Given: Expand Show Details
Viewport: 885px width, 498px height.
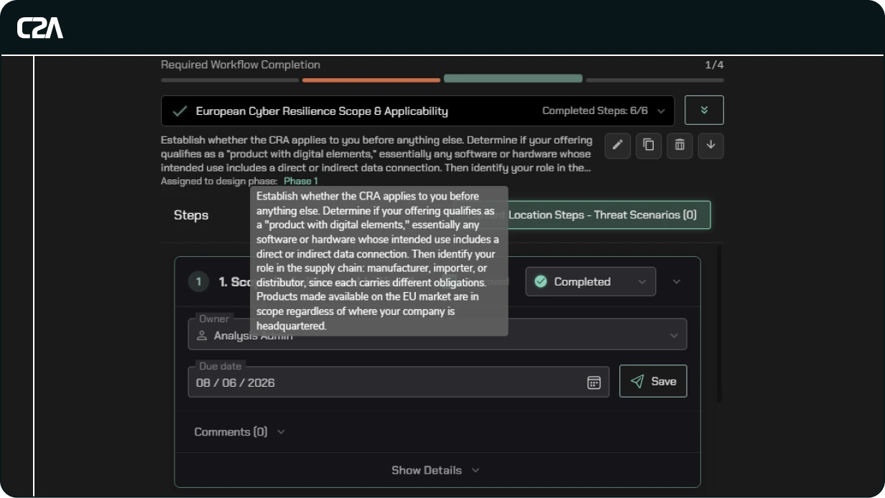Looking at the screenshot, I should 435,471.
